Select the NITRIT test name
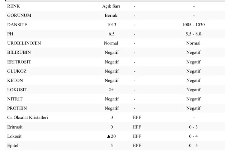This screenshot has height=154, width=225. point(15,99)
